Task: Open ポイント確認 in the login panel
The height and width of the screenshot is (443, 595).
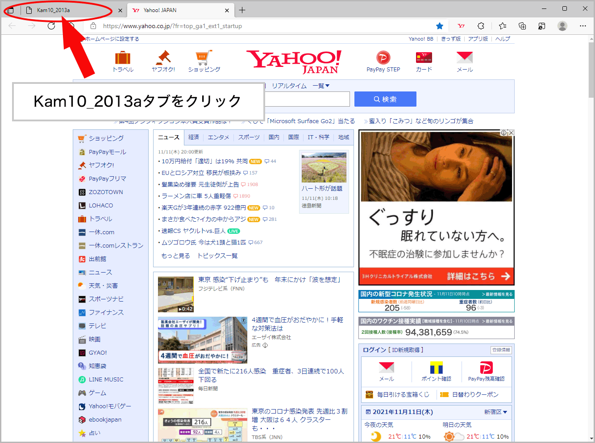Action: pyautogui.click(x=436, y=372)
